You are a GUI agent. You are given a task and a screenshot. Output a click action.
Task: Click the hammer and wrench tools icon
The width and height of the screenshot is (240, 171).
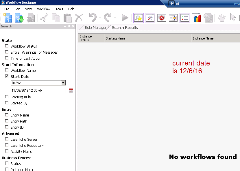point(150,18)
